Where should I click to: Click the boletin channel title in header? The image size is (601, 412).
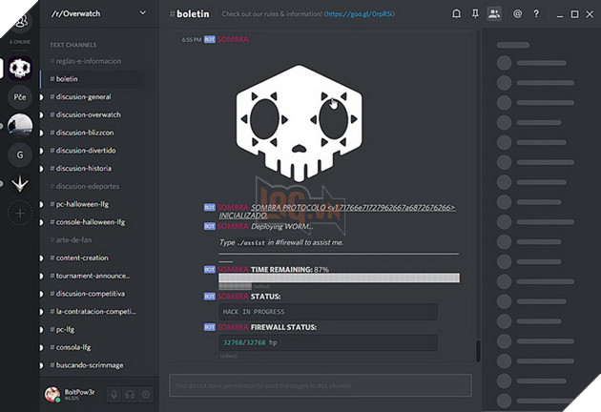pyautogui.click(x=189, y=14)
